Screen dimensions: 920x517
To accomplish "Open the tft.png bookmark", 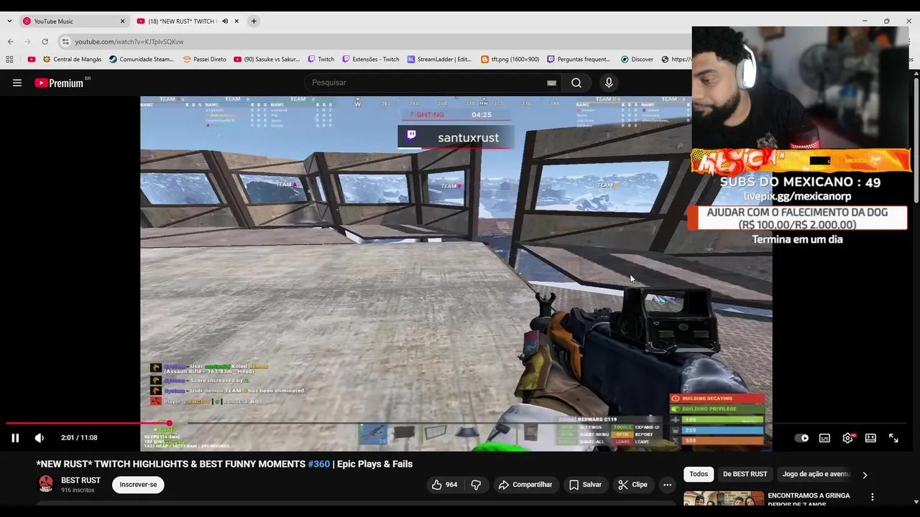I will click(510, 60).
